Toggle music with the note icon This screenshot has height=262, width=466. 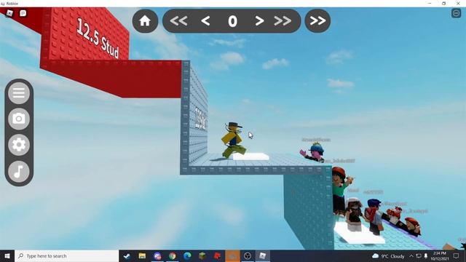[x=19, y=172]
